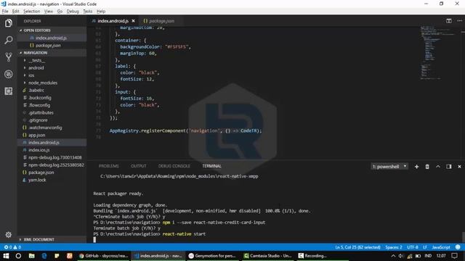Select the Terminal panel tab

(x=211, y=166)
